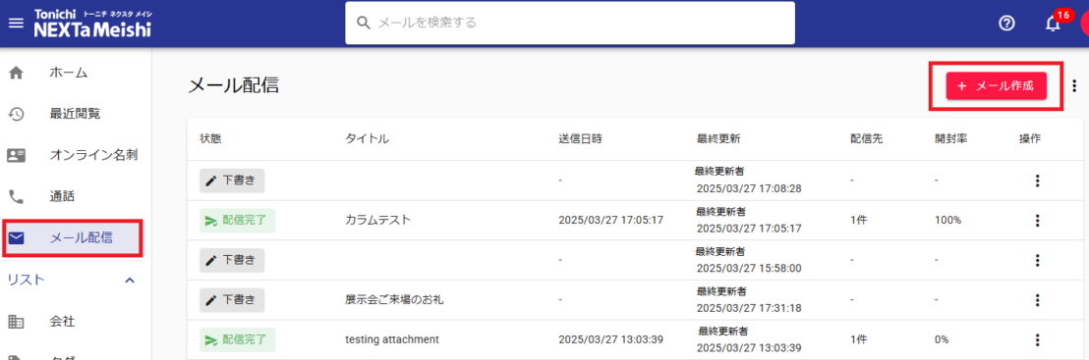
Task: Click the 配信先 column header
Action: tap(867, 138)
